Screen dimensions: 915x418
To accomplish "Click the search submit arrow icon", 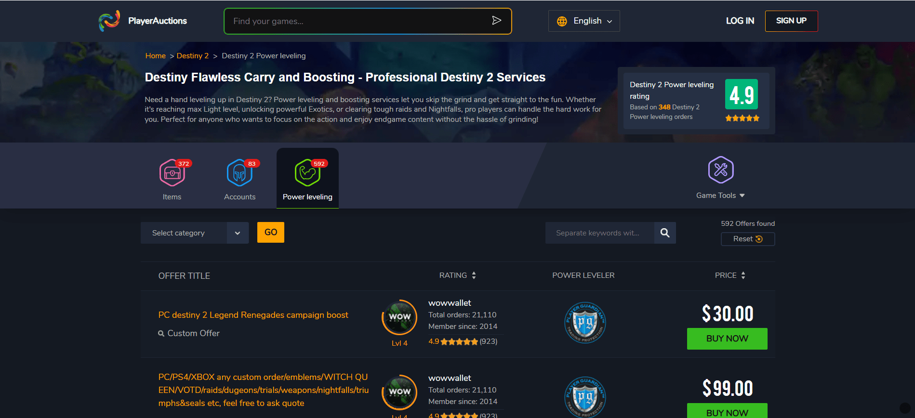I will pos(496,20).
